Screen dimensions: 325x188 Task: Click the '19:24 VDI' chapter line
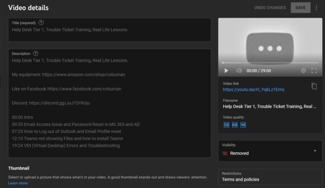click(x=66, y=145)
